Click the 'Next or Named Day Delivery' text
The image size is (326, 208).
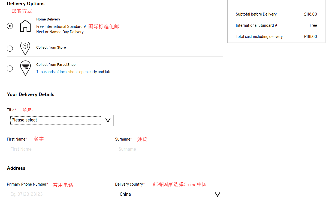point(60,32)
